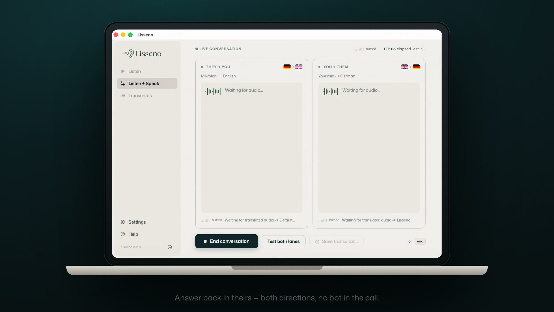Open the Transcripts section

point(147,96)
